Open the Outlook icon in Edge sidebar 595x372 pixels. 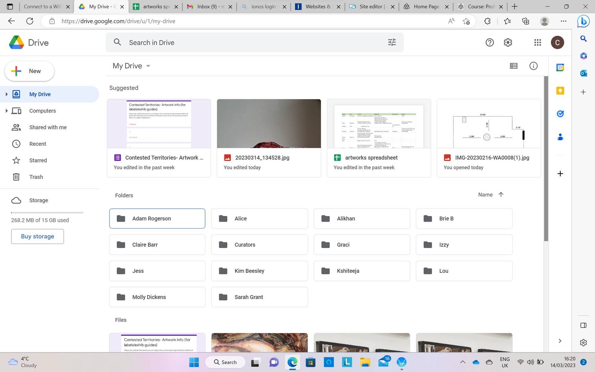[583, 73]
